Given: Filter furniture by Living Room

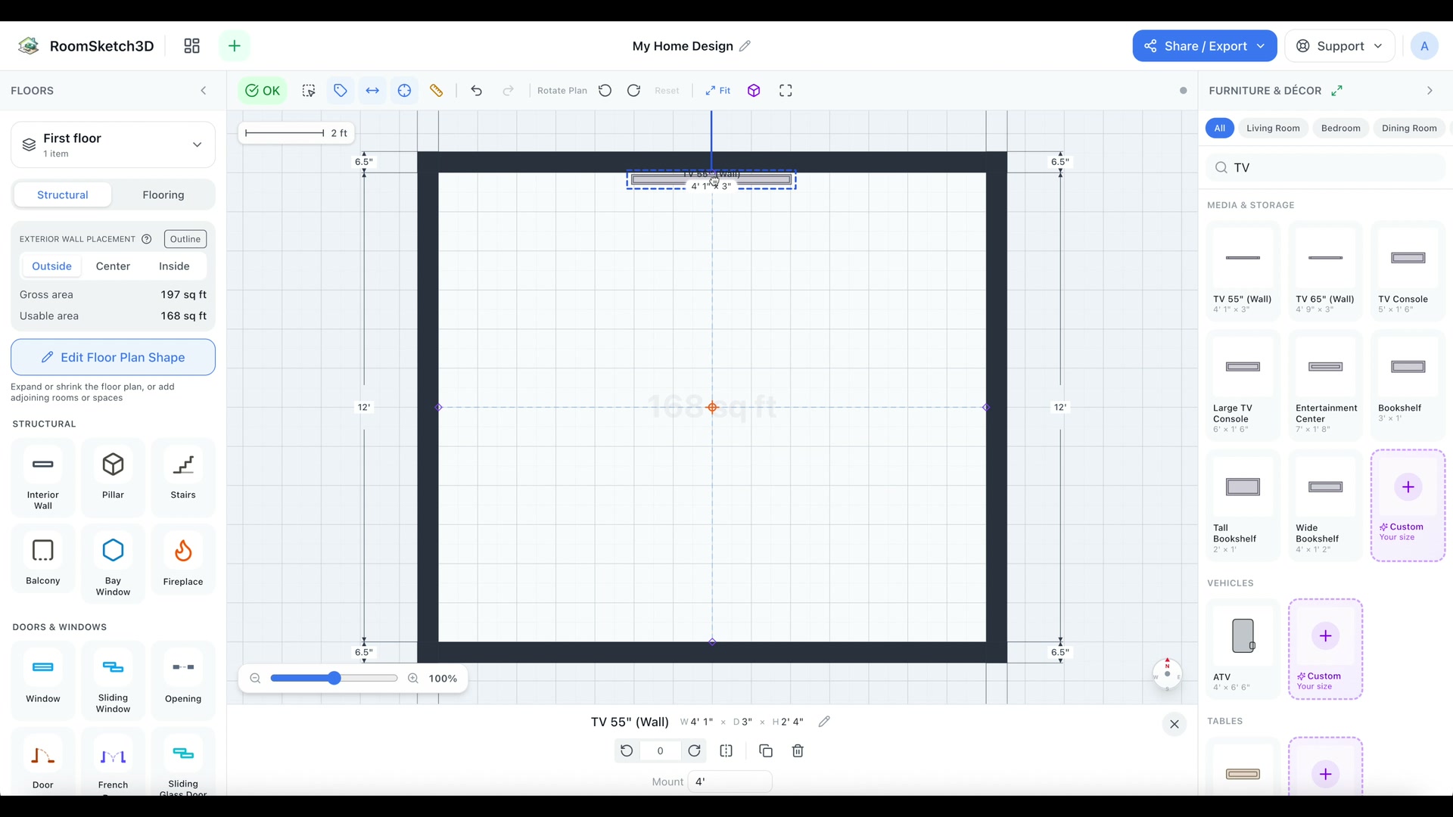Looking at the screenshot, I should tap(1273, 129).
